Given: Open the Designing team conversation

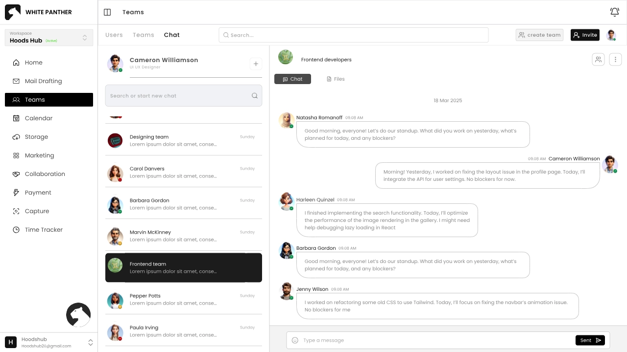Looking at the screenshot, I should pos(184,140).
